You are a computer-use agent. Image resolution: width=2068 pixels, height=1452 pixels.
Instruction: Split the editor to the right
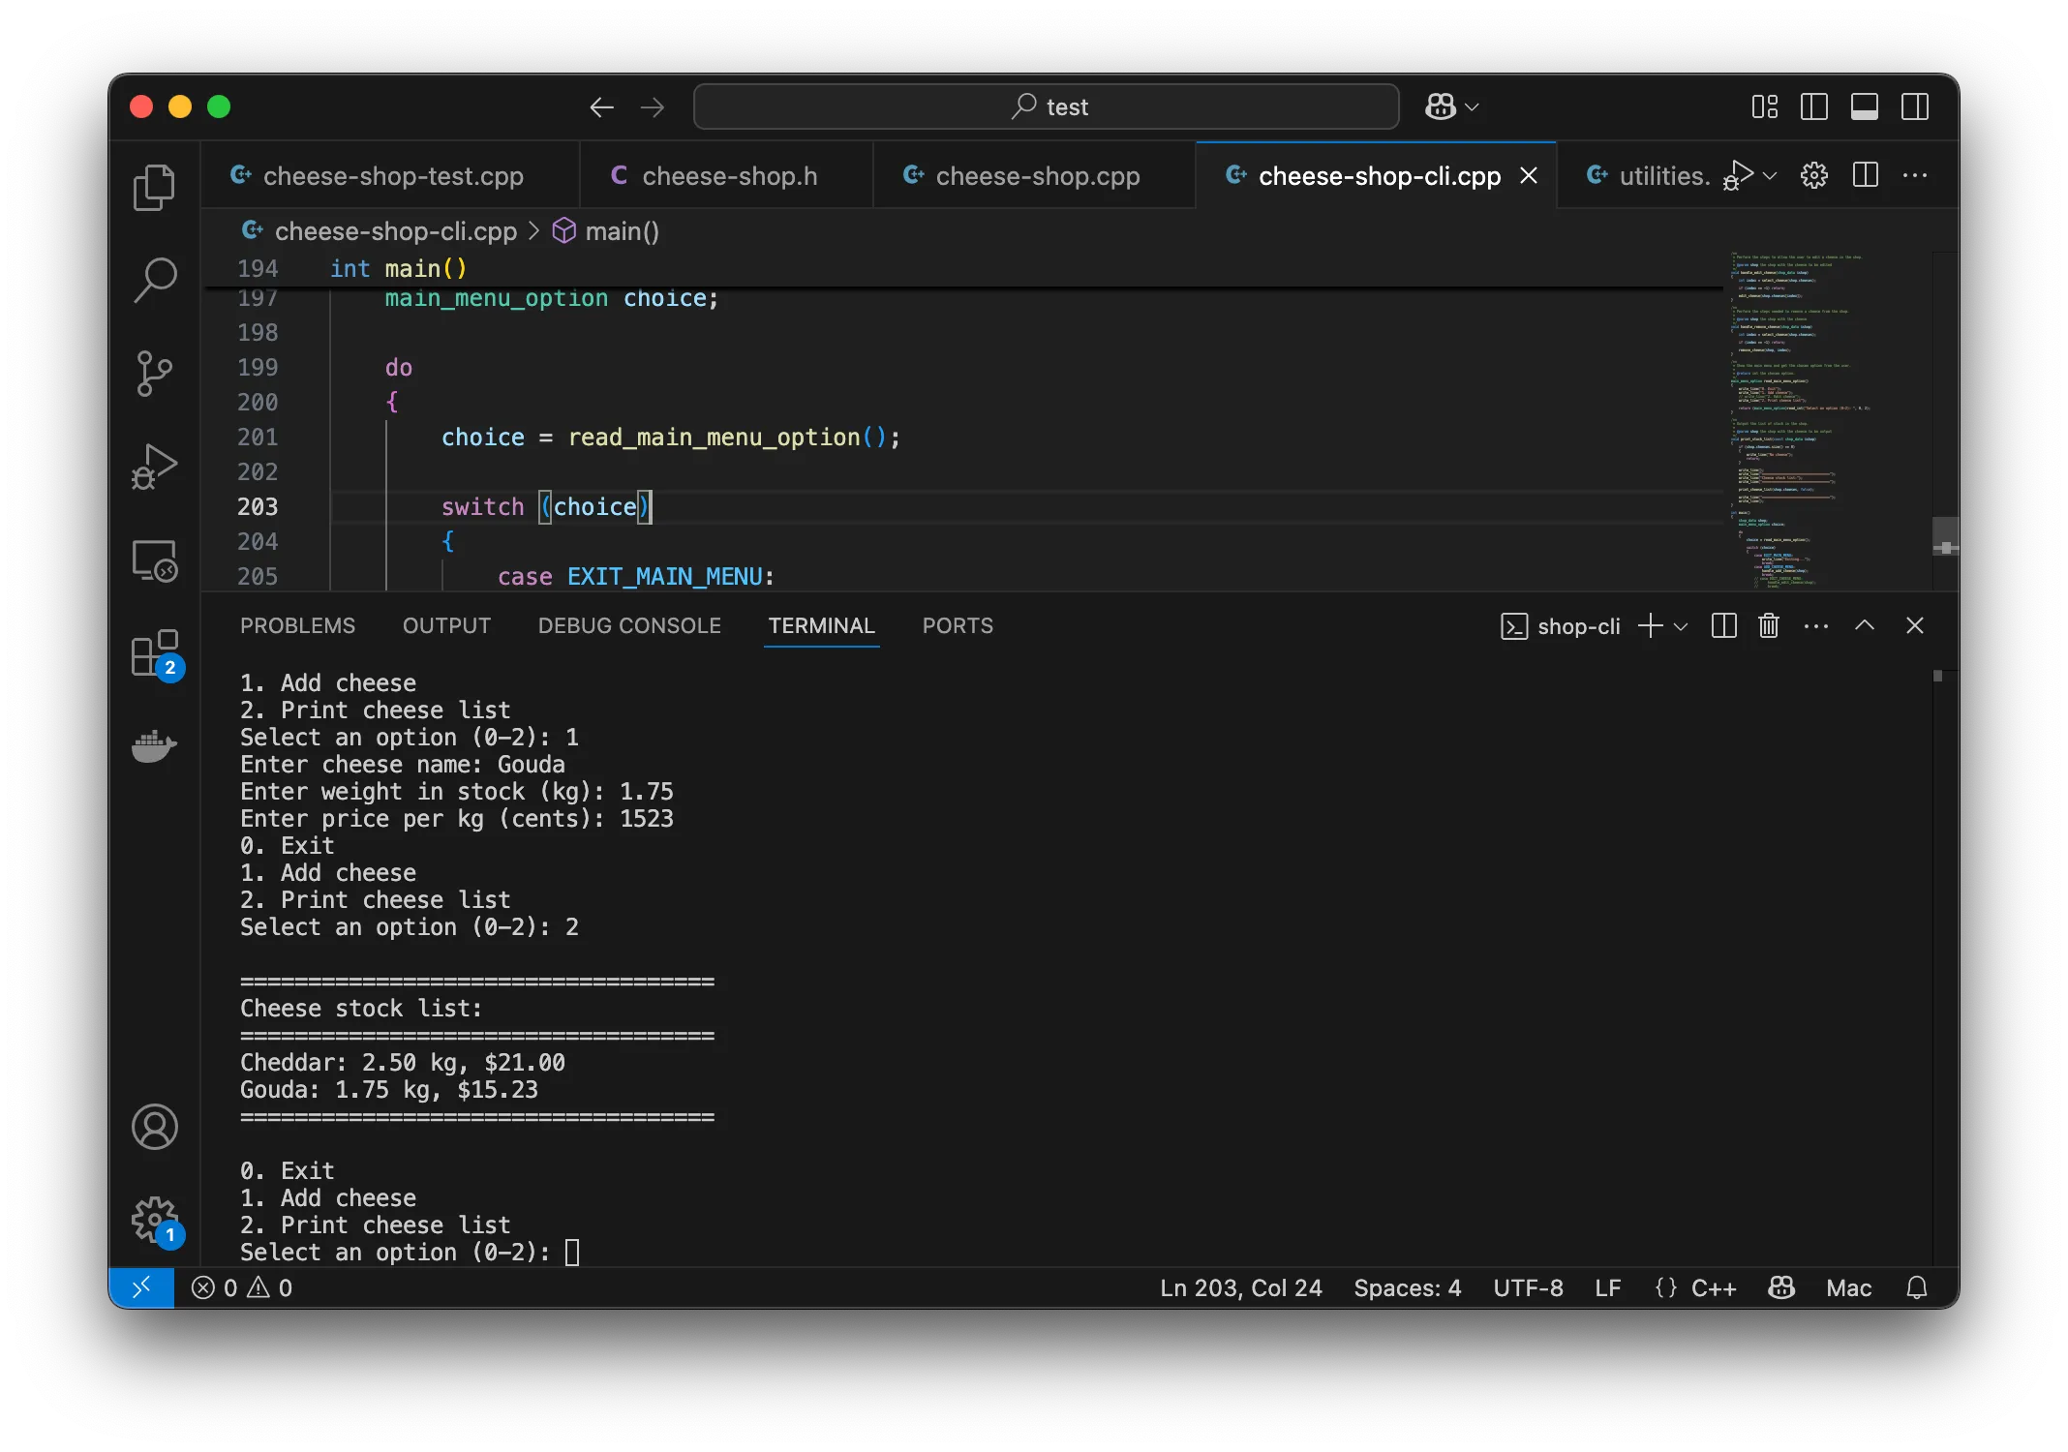1865,175
